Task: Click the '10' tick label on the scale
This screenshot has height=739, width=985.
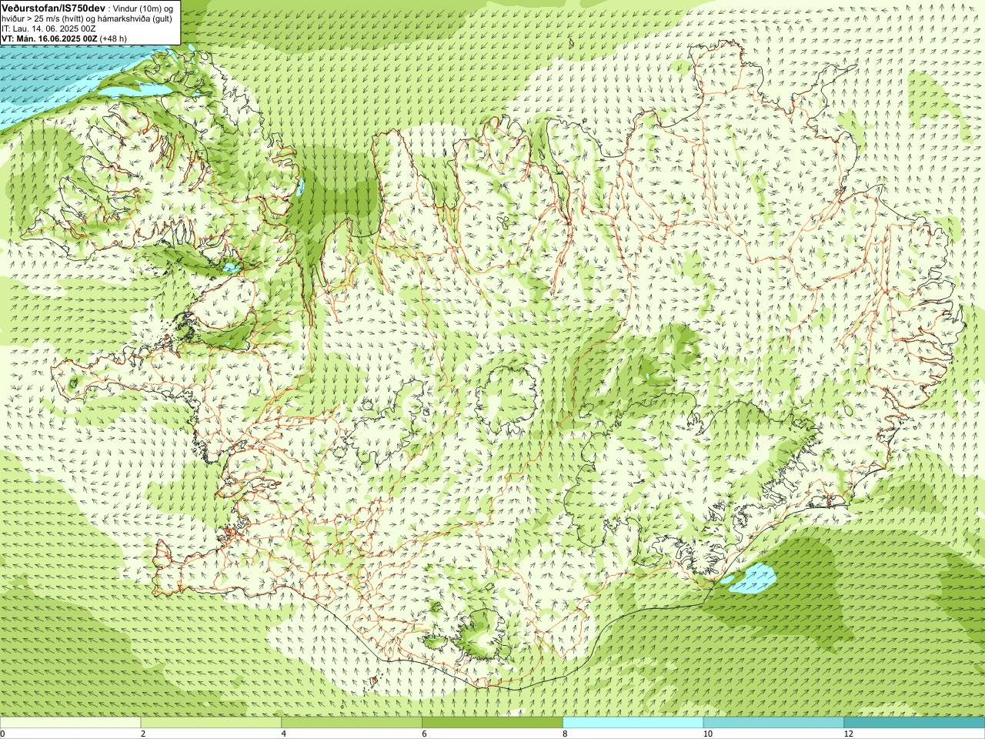Action: [x=707, y=734]
